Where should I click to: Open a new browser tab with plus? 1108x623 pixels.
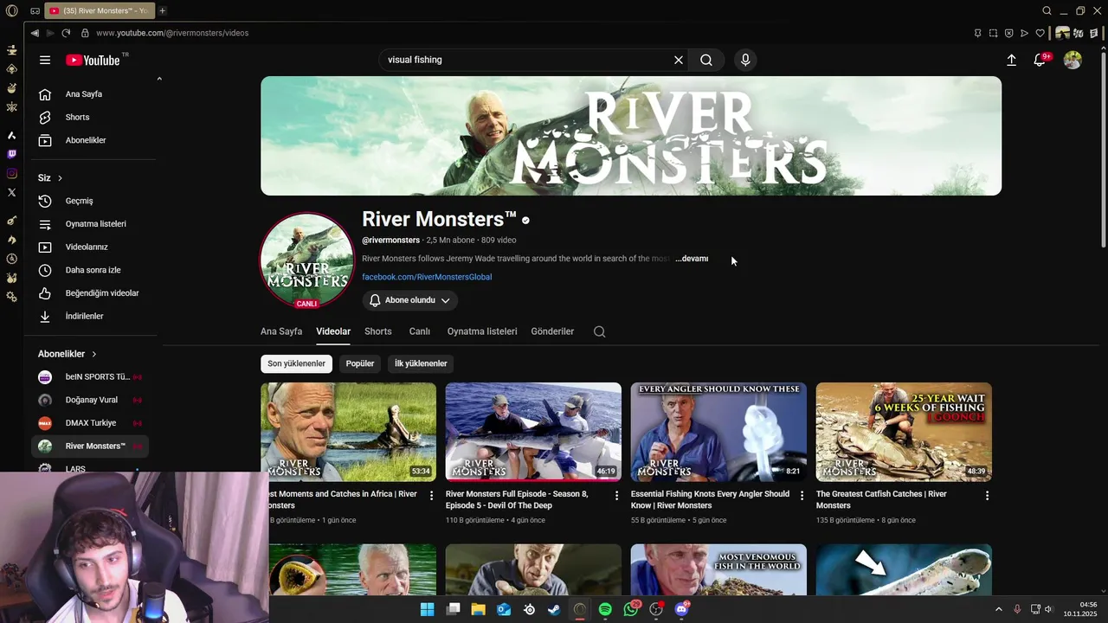click(162, 10)
